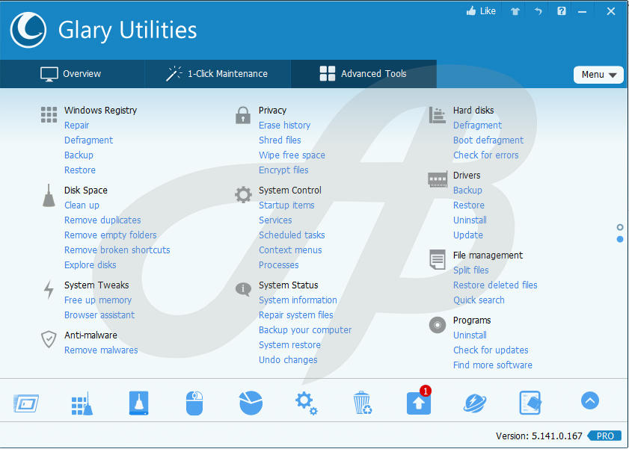Viewport: 629px width, 449px height.
Task: Open the skin (shirt) icon in title bar
Action: [515, 11]
